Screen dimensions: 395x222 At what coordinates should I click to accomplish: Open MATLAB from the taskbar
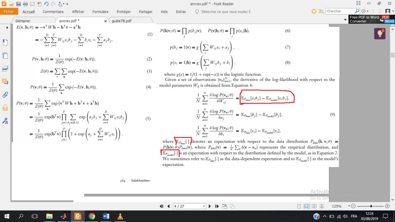(63, 216)
